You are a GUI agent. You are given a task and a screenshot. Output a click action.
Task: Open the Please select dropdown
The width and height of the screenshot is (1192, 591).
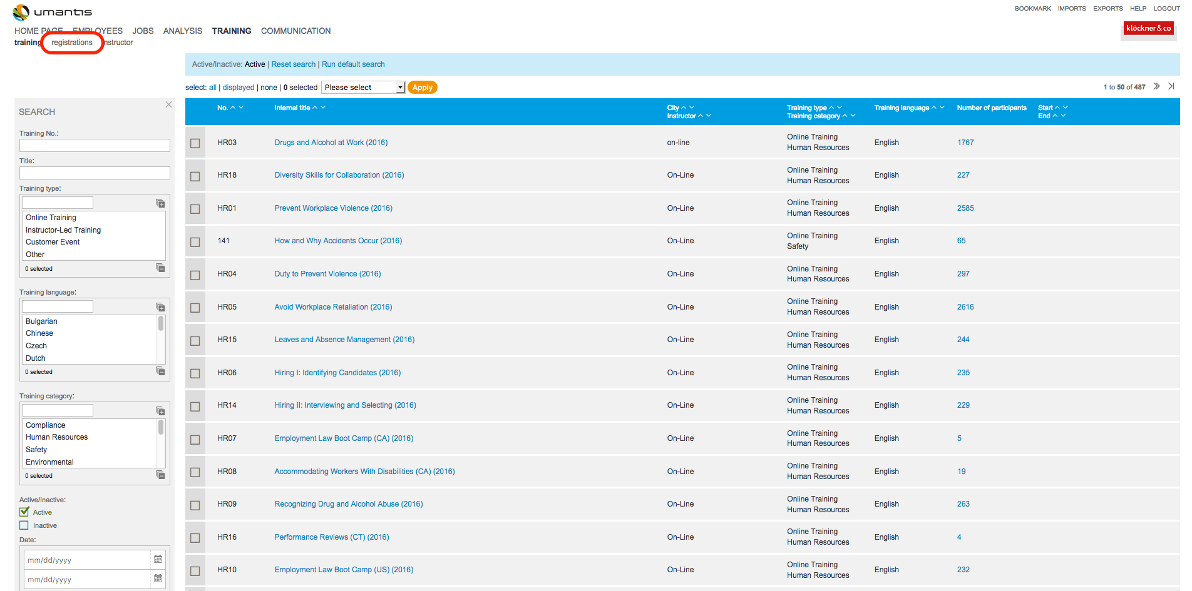tap(362, 87)
